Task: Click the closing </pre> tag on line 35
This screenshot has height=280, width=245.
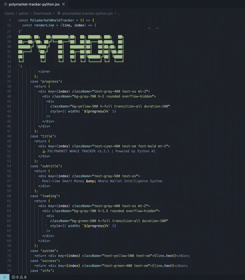Action: (x=44, y=71)
